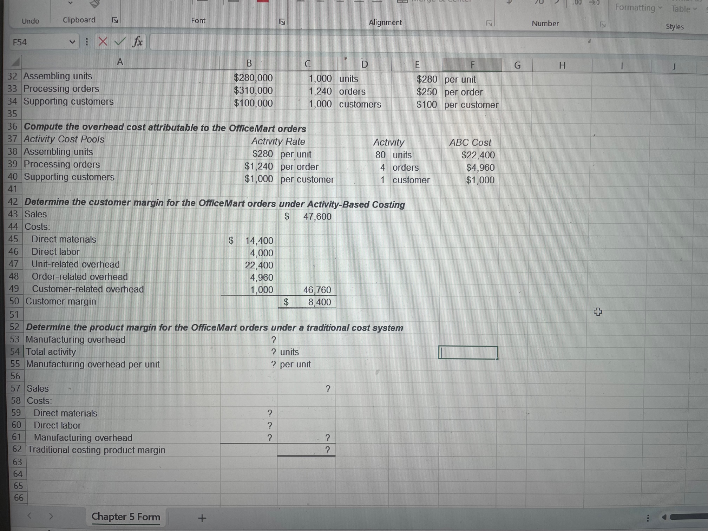
Task: Click the cancel (X) icon beside formula bar
Action: [x=102, y=42]
